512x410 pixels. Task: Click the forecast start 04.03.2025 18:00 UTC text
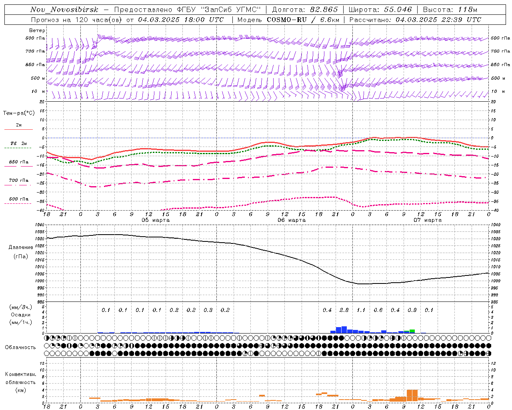181,20
